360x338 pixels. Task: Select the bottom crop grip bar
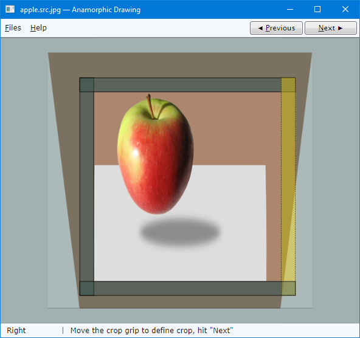click(187, 288)
